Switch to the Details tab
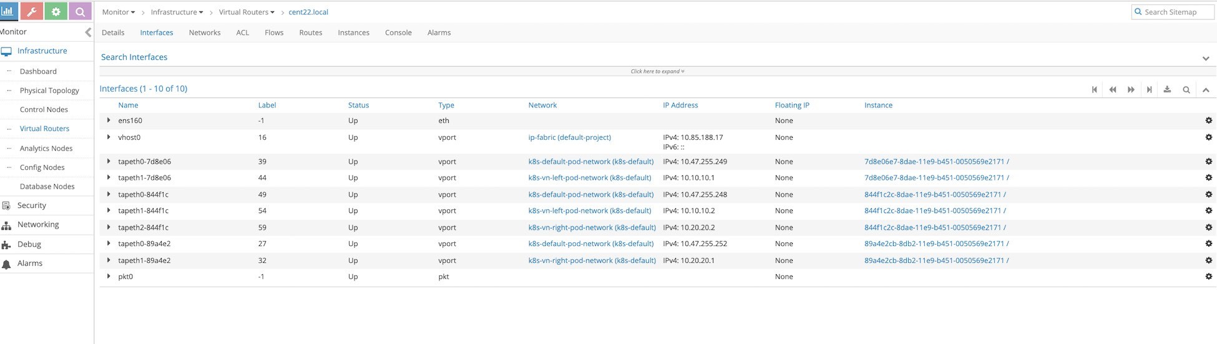 113,32
